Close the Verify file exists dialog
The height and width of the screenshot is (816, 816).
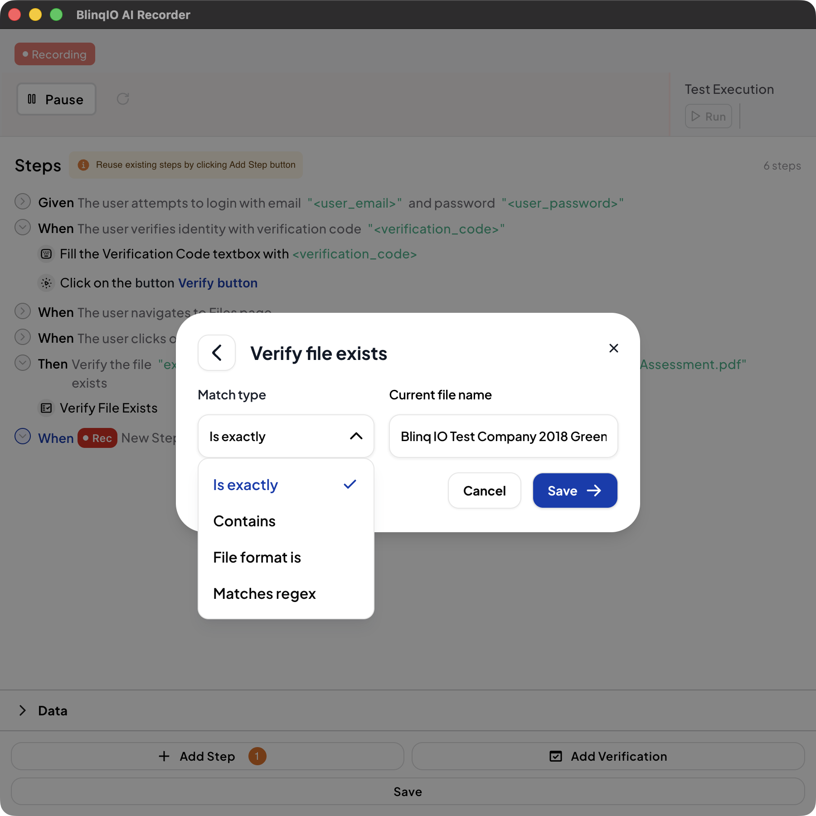[613, 348]
